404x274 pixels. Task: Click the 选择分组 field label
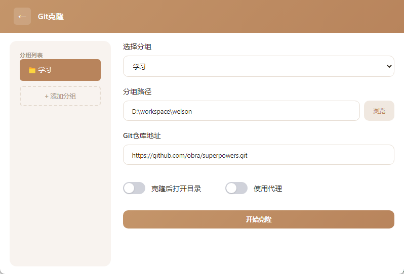(137, 47)
